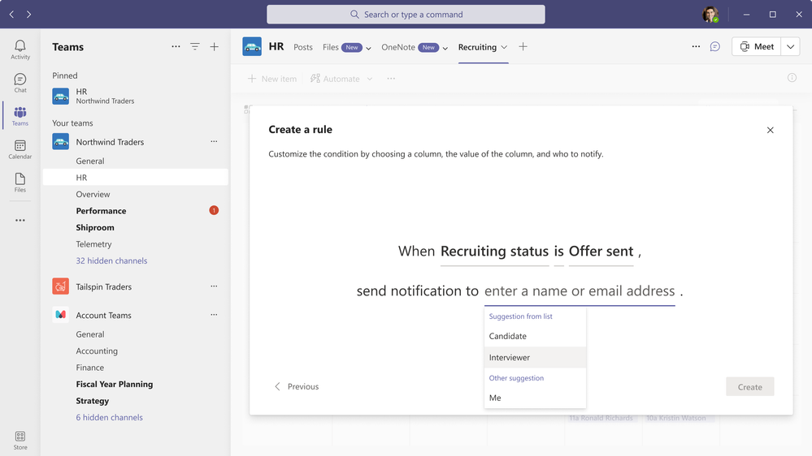The width and height of the screenshot is (812, 456).
Task: Switch to the Posts tab
Action: click(303, 47)
